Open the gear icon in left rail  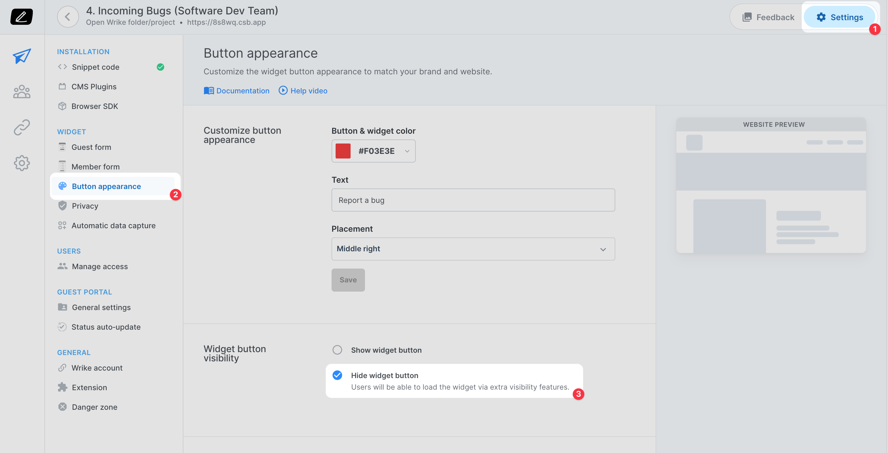(x=22, y=163)
